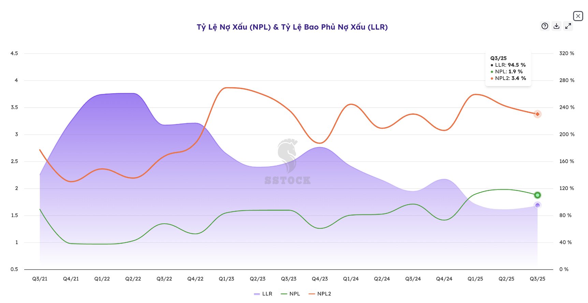Close the chart panel with X
Screen dimensions: 588x303
578,16
